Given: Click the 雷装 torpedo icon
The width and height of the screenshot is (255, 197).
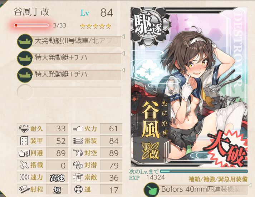Looking at the screenshot, I should coord(78,141).
